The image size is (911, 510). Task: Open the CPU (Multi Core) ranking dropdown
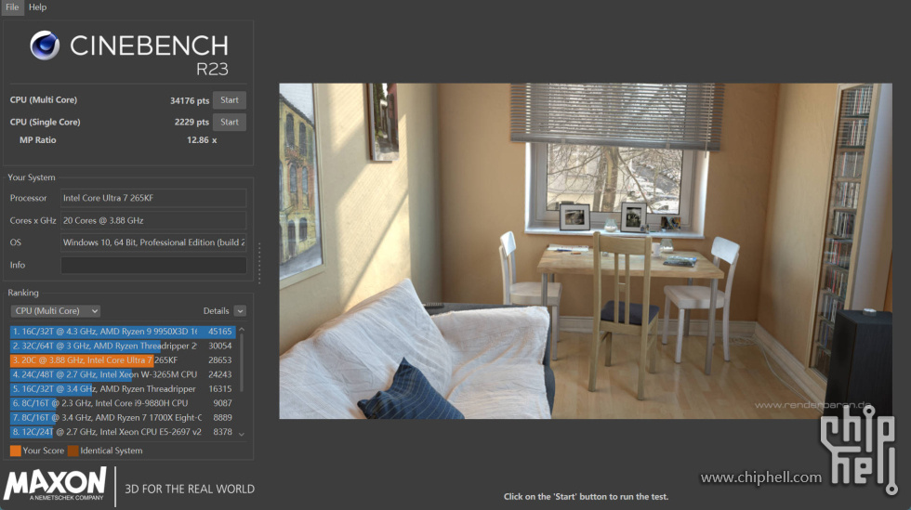tap(55, 311)
